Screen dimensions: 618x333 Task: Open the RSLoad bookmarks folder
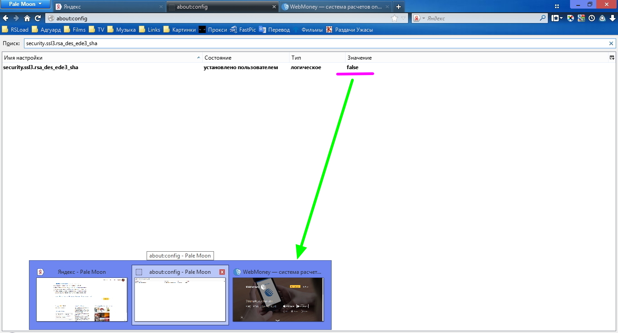pyautogui.click(x=15, y=30)
